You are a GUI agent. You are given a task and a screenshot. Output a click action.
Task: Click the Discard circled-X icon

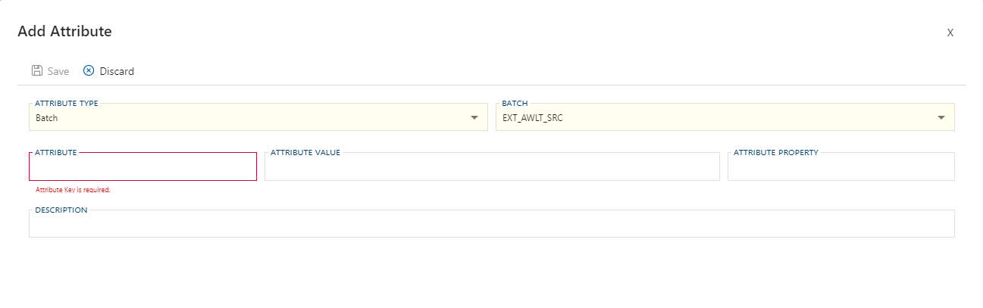point(89,71)
